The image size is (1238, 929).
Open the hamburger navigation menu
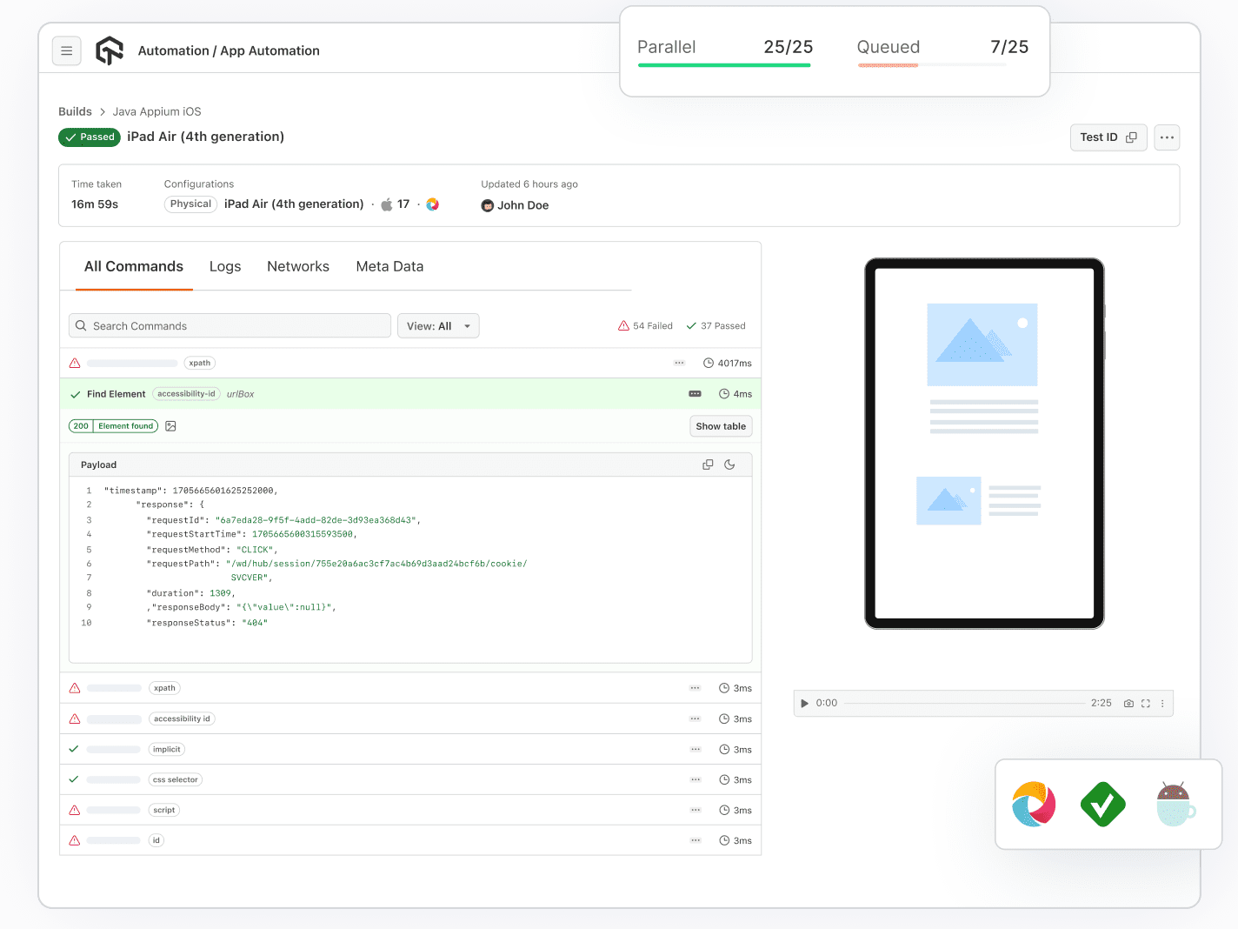tap(66, 51)
